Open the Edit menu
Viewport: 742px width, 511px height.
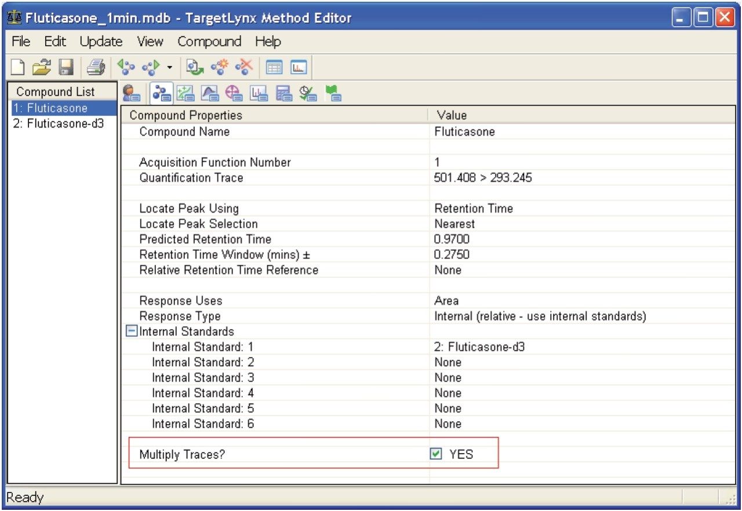pos(55,42)
